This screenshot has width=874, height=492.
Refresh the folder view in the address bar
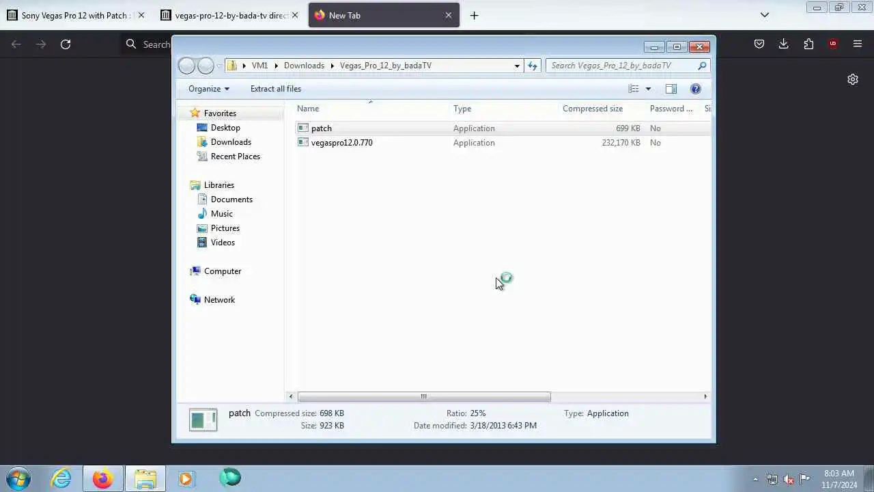pyautogui.click(x=533, y=66)
